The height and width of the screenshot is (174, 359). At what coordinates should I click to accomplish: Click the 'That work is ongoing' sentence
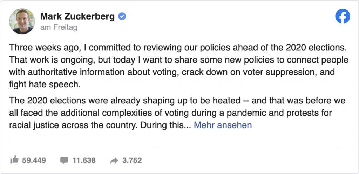(179, 60)
